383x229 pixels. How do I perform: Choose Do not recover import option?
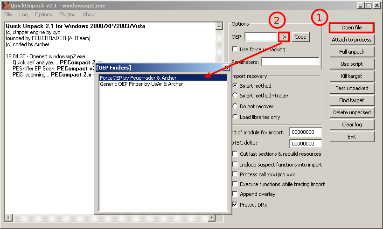pyautogui.click(x=235, y=106)
